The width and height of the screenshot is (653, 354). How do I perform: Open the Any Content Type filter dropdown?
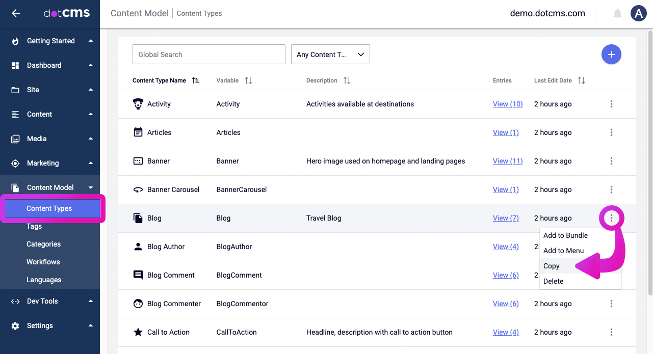pyautogui.click(x=330, y=55)
